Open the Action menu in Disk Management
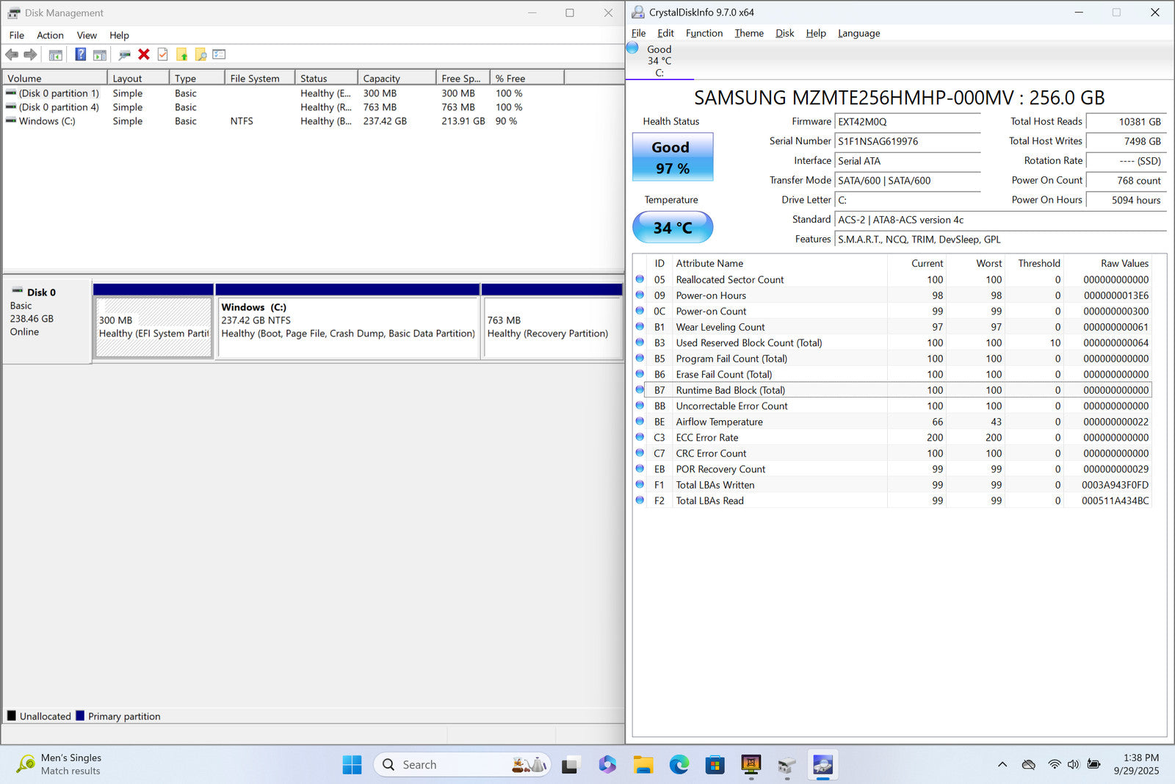 [x=50, y=35]
